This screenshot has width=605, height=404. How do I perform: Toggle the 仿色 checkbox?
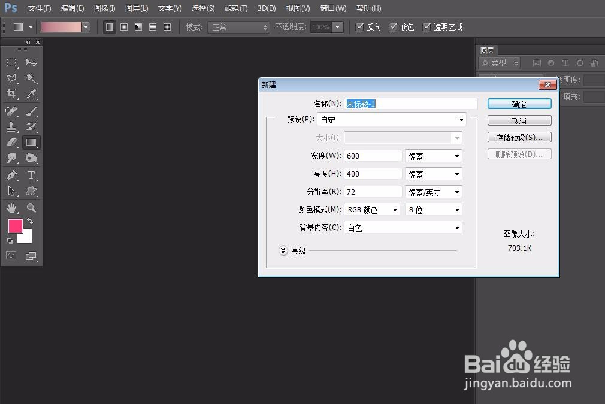[393, 26]
